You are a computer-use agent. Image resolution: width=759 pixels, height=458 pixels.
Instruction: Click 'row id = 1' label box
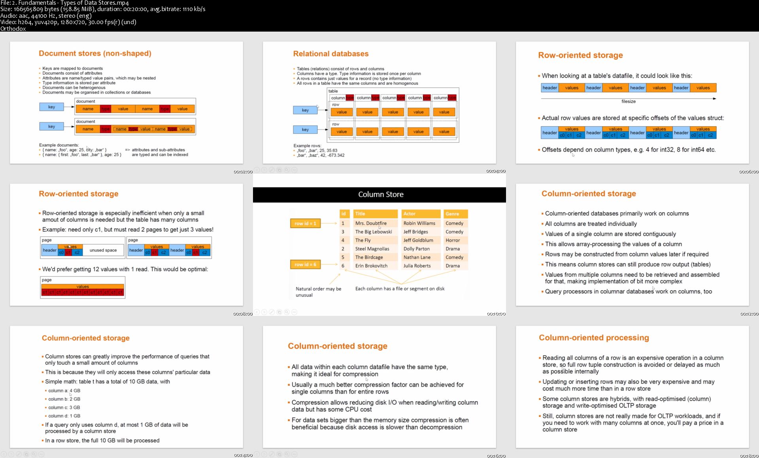point(305,223)
